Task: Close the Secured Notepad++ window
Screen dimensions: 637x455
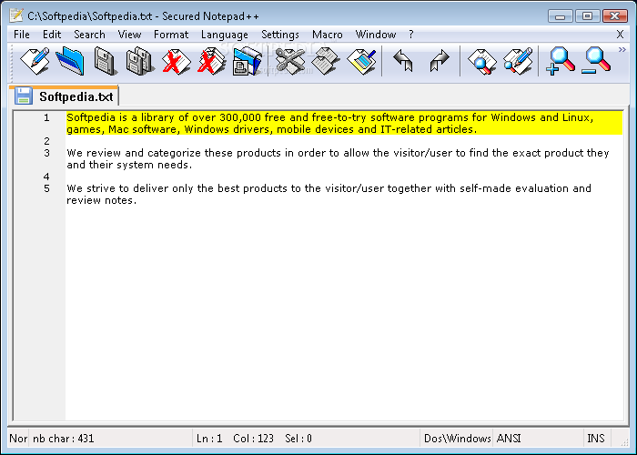Action: pyautogui.click(x=614, y=15)
